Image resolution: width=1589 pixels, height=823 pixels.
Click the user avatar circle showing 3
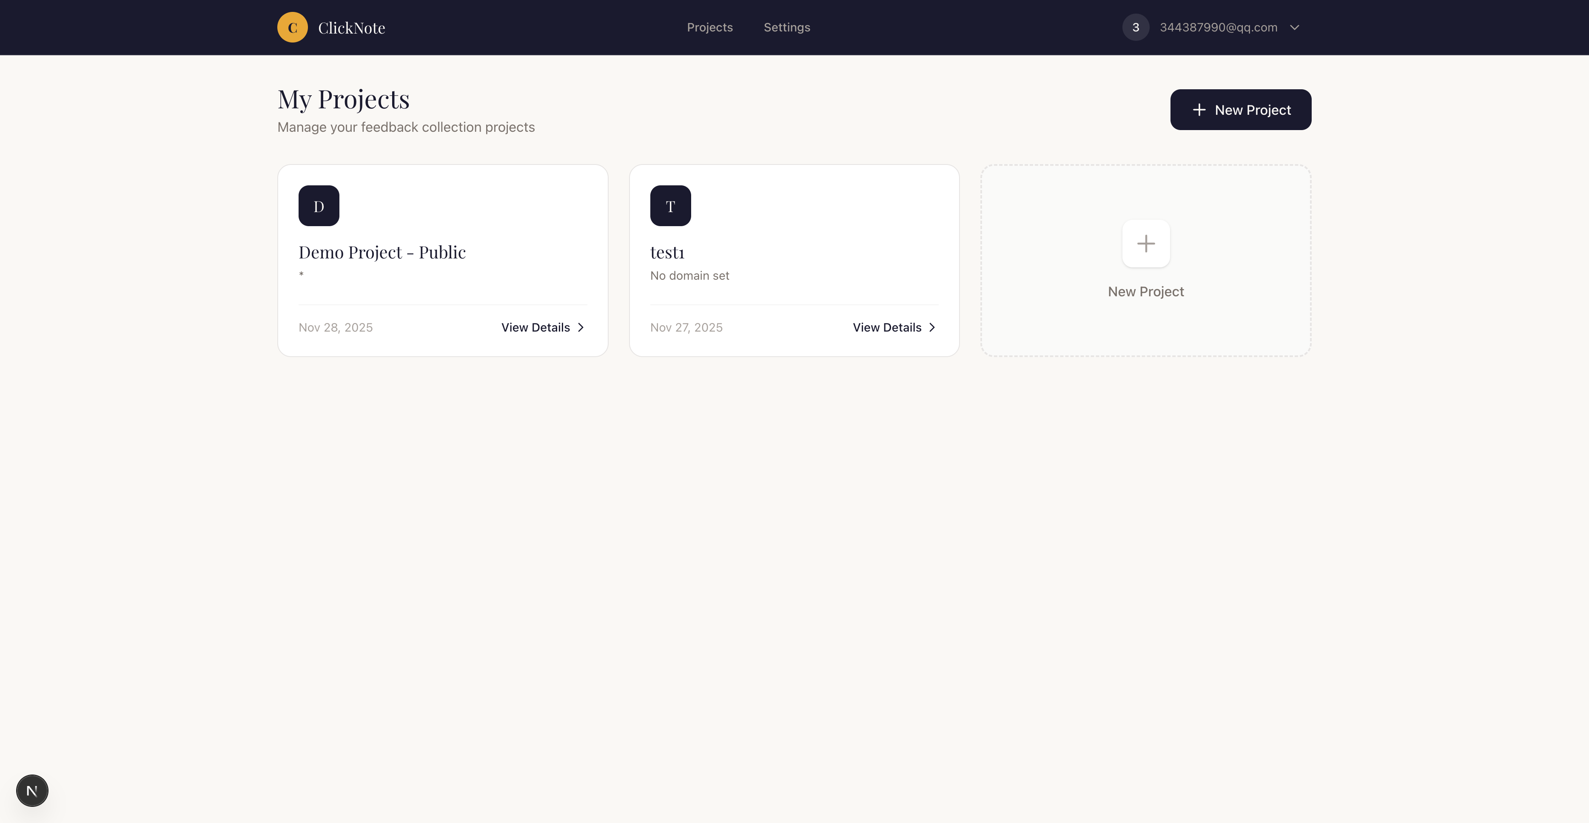pos(1135,28)
